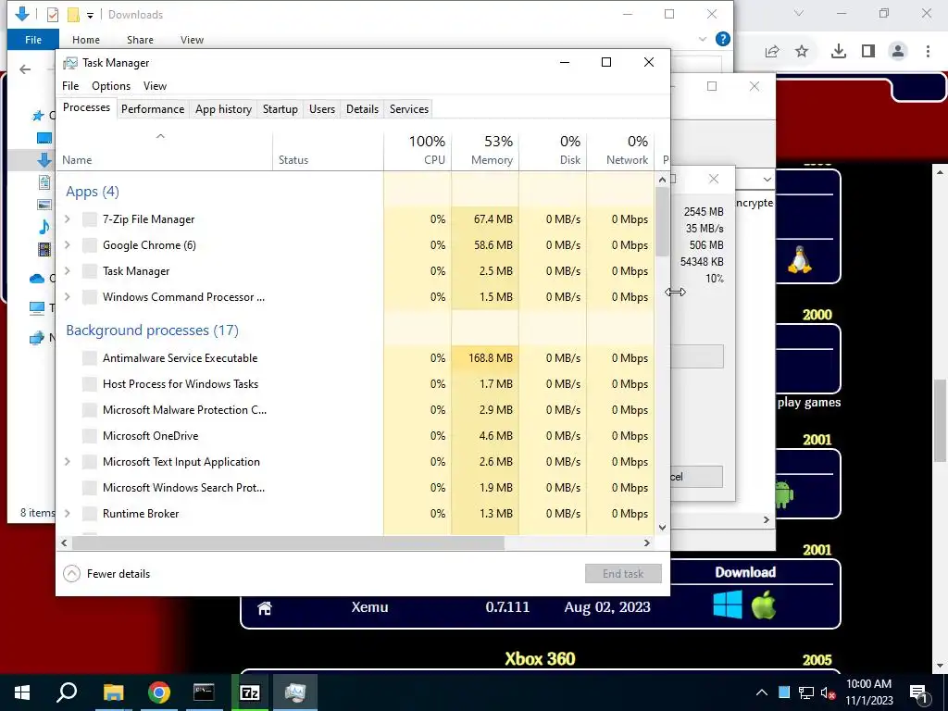Click home icon in Xemu row
948x711 pixels.
(264, 607)
